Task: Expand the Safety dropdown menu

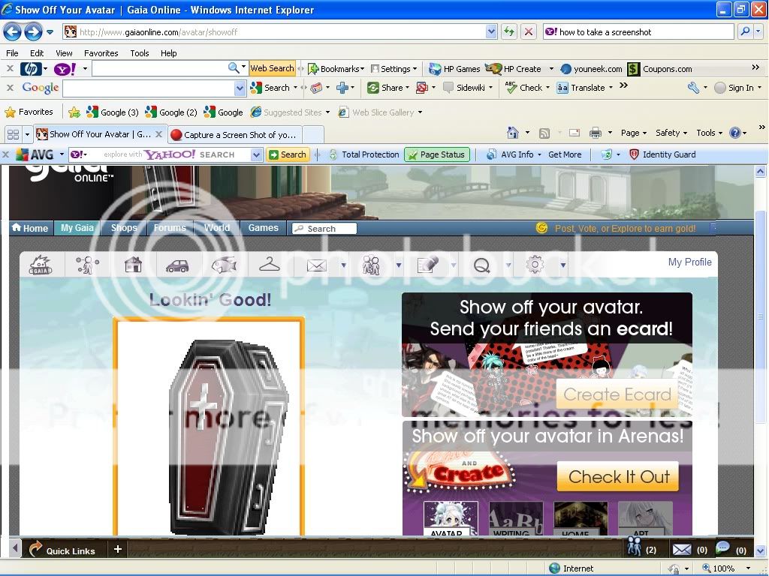Action: click(671, 133)
